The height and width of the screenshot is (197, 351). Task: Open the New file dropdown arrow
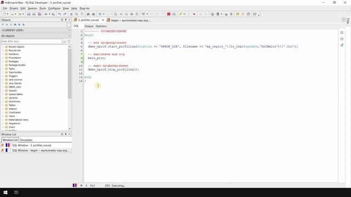click(8, 14)
